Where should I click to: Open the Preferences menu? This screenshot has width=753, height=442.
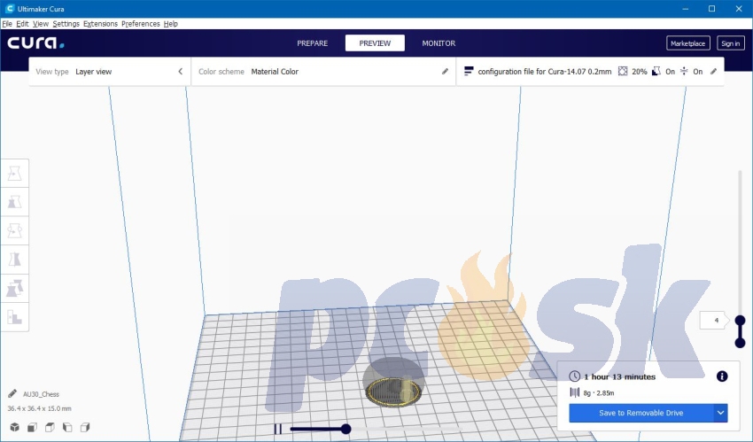(x=141, y=24)
